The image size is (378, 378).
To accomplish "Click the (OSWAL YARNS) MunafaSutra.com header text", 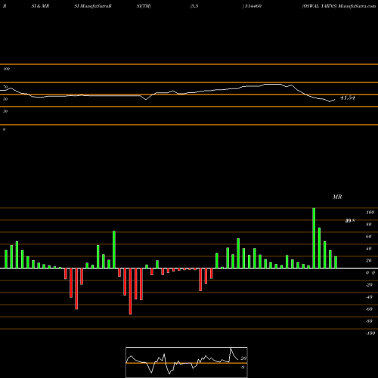I will pos(339,6).
